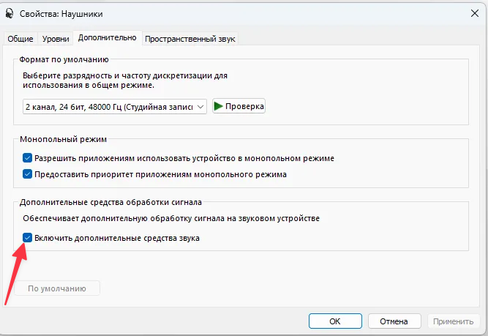Screen dimensions: 488x336
Task: Disable priority for exclusive mode applications checkbox
Action: (28, 174)
